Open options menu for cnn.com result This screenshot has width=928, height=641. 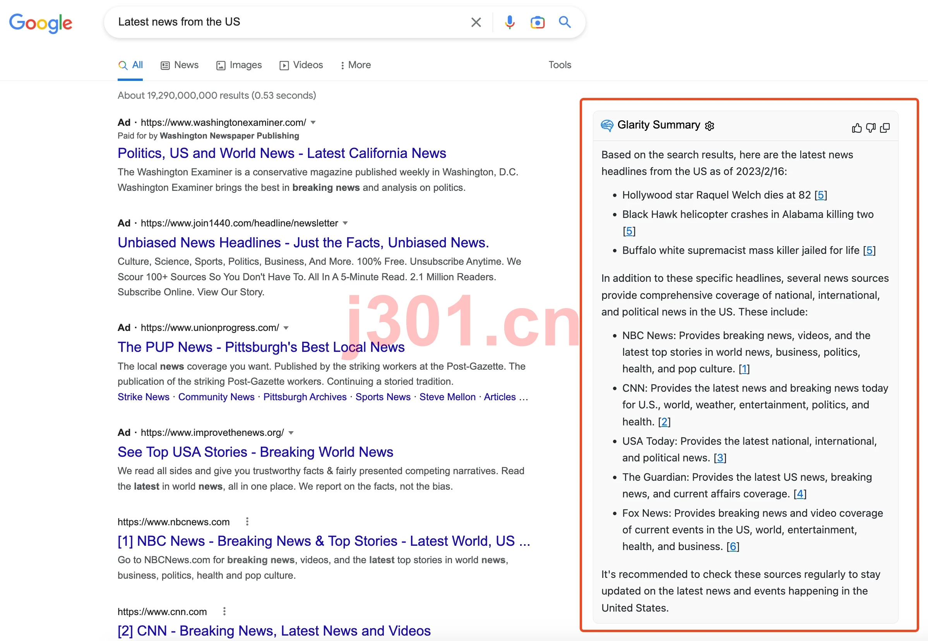(224, 611)
